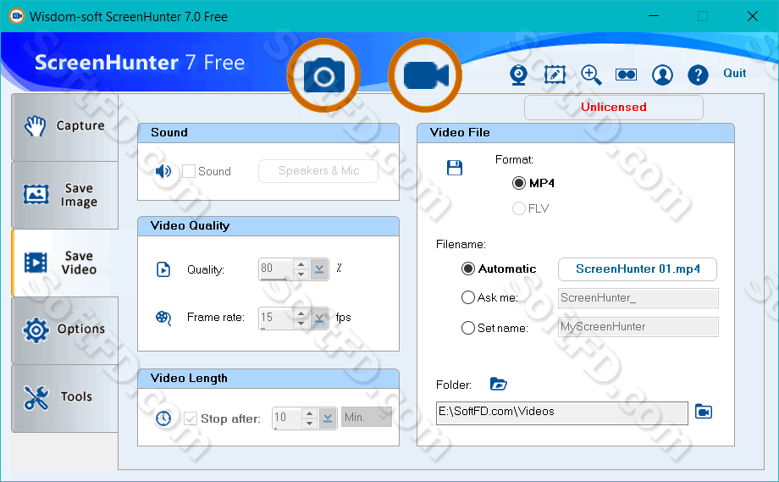Click the video recording camcorder button
This screenshot has width=779, height=482.
click(x=425, y=75)
